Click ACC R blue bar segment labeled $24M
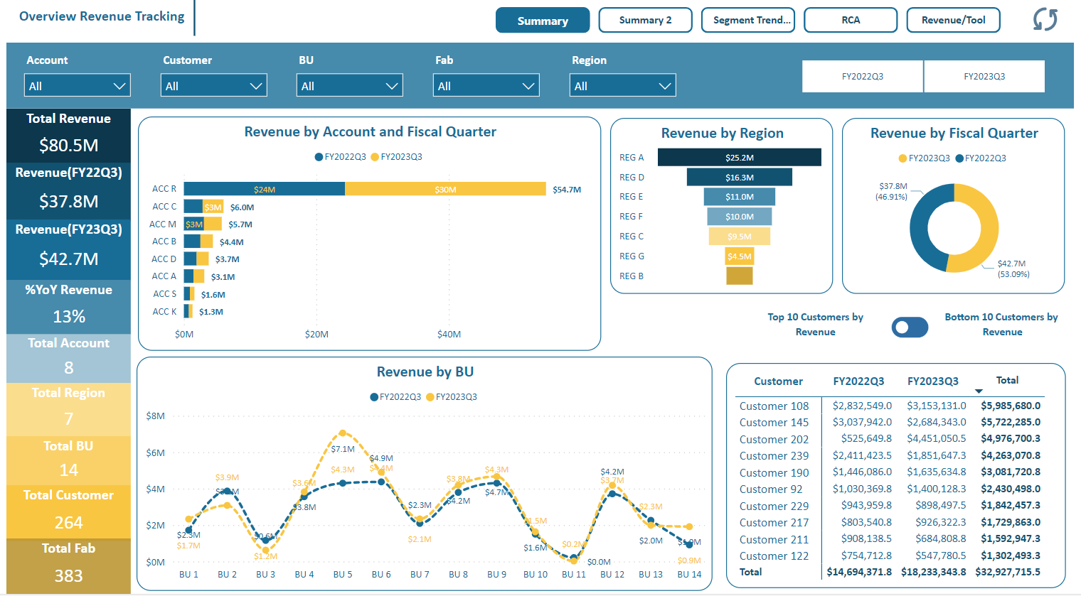 (265, 189)
